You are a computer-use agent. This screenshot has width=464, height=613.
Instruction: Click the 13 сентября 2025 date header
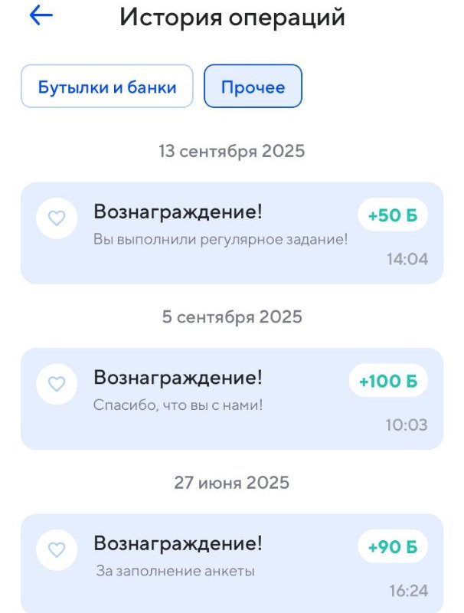coord(232,151)
